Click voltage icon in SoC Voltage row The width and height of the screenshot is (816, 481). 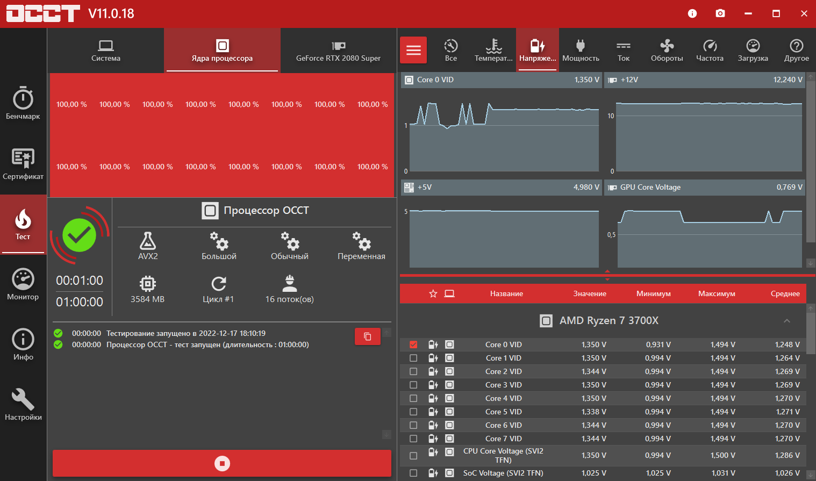(433, 473)
